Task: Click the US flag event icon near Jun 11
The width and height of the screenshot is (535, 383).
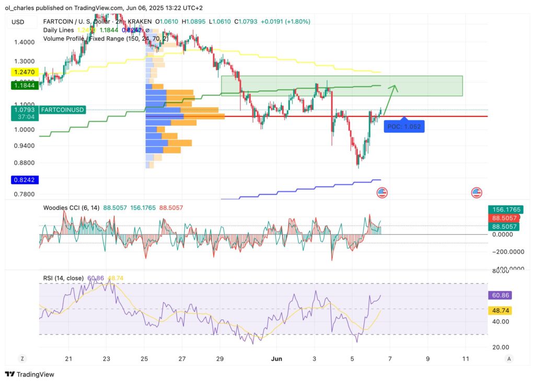Action: pyautogui.click(x=476, y=192)
